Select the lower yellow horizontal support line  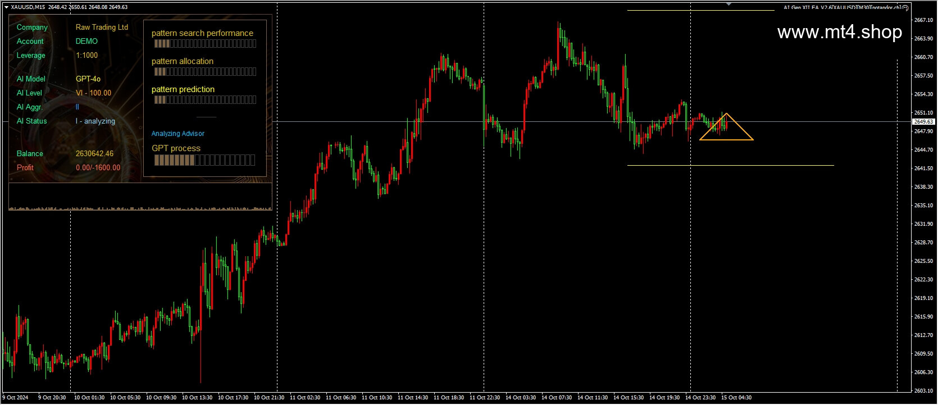pos(730,166)
